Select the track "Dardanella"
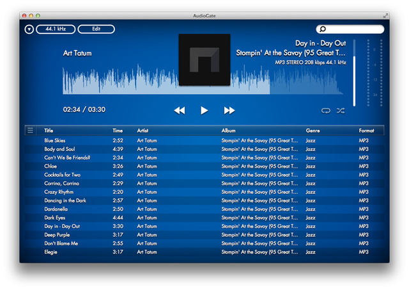Image resolution: width=409 pixels, height=290 pixels. click(x=204, y=209)
